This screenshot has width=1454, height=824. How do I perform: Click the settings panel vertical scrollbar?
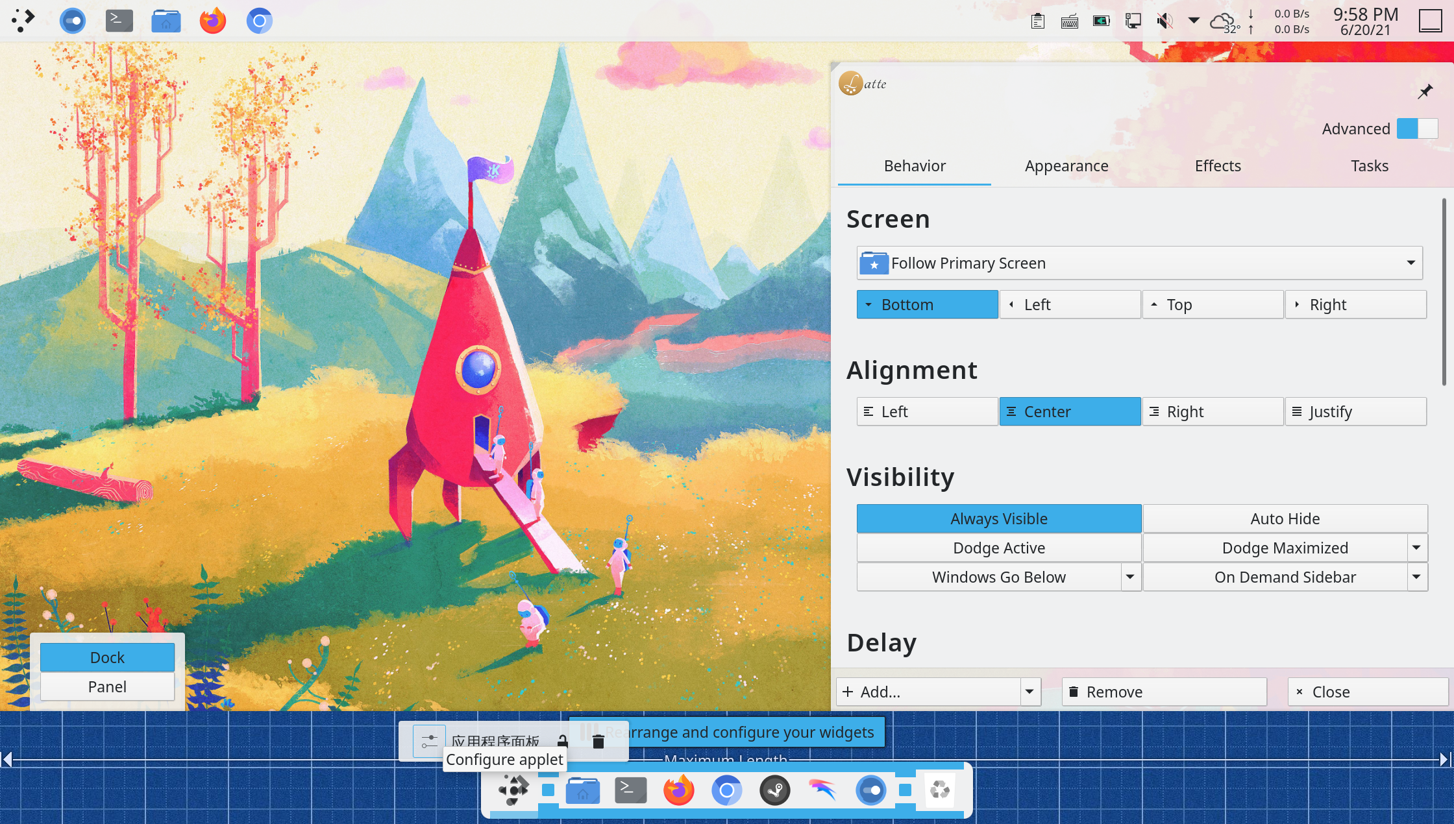click(1444, 292)
